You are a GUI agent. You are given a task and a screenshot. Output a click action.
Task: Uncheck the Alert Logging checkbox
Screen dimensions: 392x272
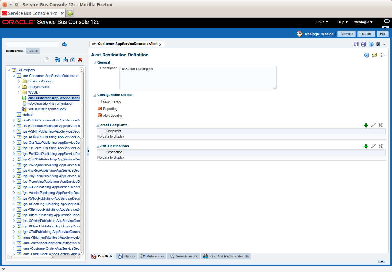coord(100,115)
